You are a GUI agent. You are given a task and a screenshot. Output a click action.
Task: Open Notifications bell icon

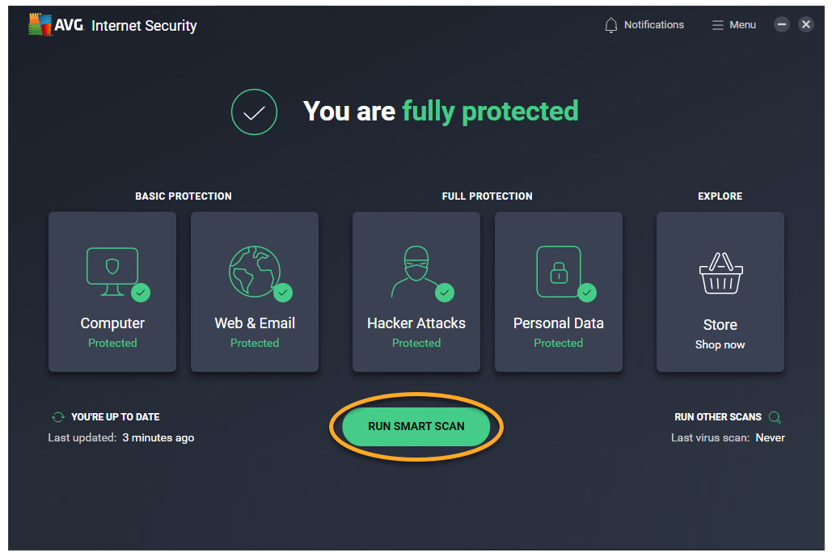click(611, 25)
